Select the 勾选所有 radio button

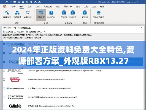(x=4, y=32)
